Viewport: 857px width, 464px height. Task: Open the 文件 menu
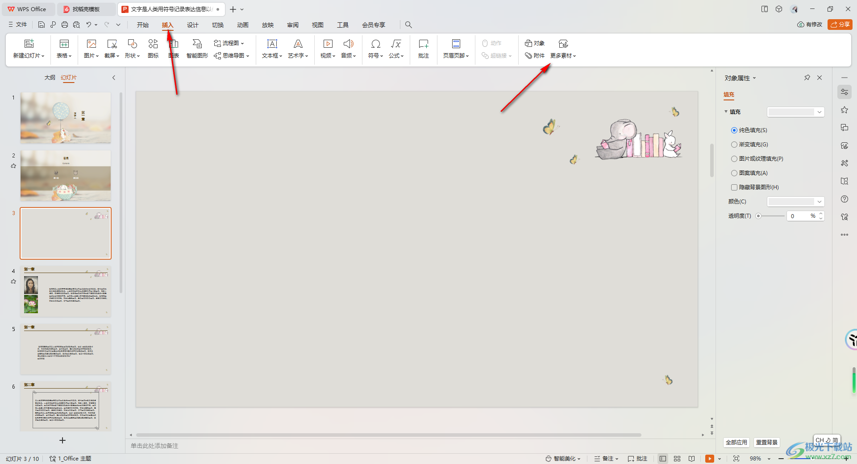[18, 25]
